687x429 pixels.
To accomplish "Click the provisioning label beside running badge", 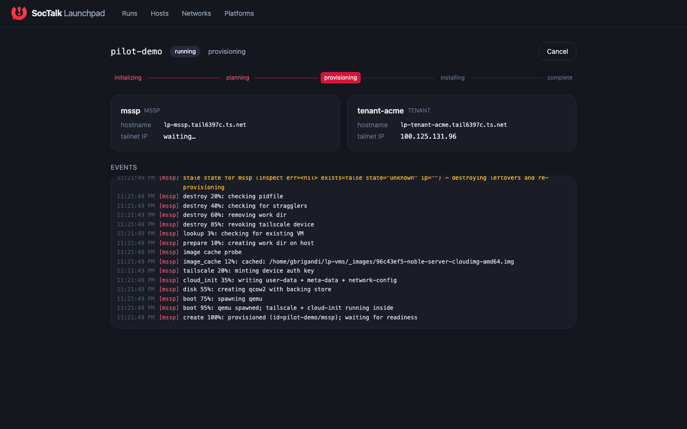I will coord(227,51).
